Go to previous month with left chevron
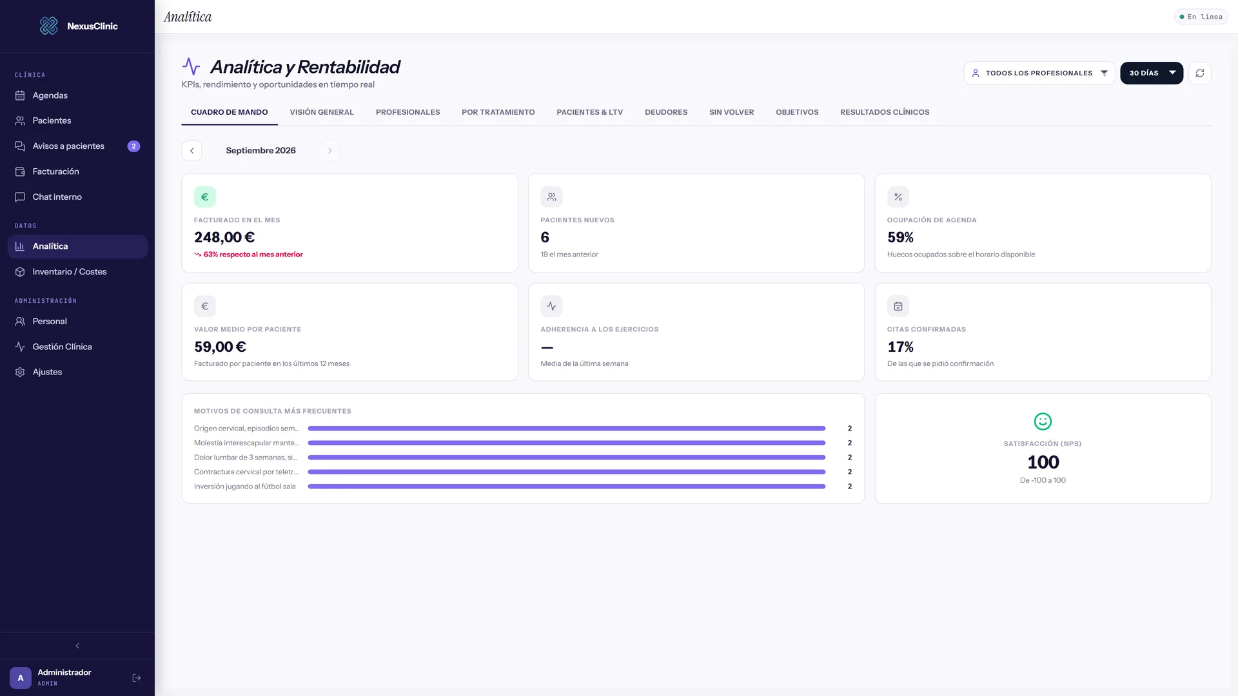1238x696 pixels. tap(192, 151)
